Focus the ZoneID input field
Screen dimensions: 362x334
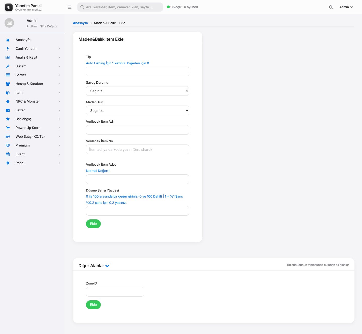tap(115, 292)
